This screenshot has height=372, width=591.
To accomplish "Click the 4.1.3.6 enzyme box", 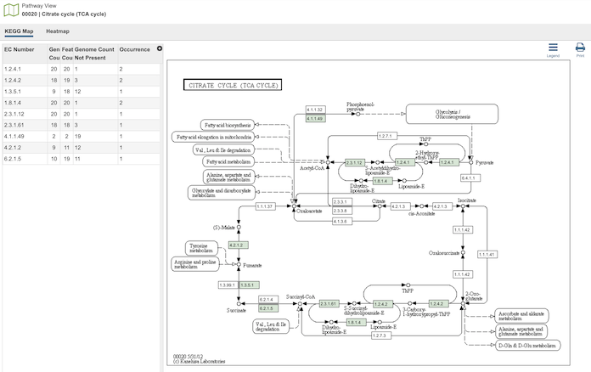I will click(x=342, y=221).
